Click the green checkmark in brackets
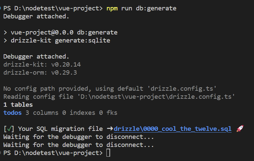This screenshot has width=254, height=161. [x=9, y=129]
